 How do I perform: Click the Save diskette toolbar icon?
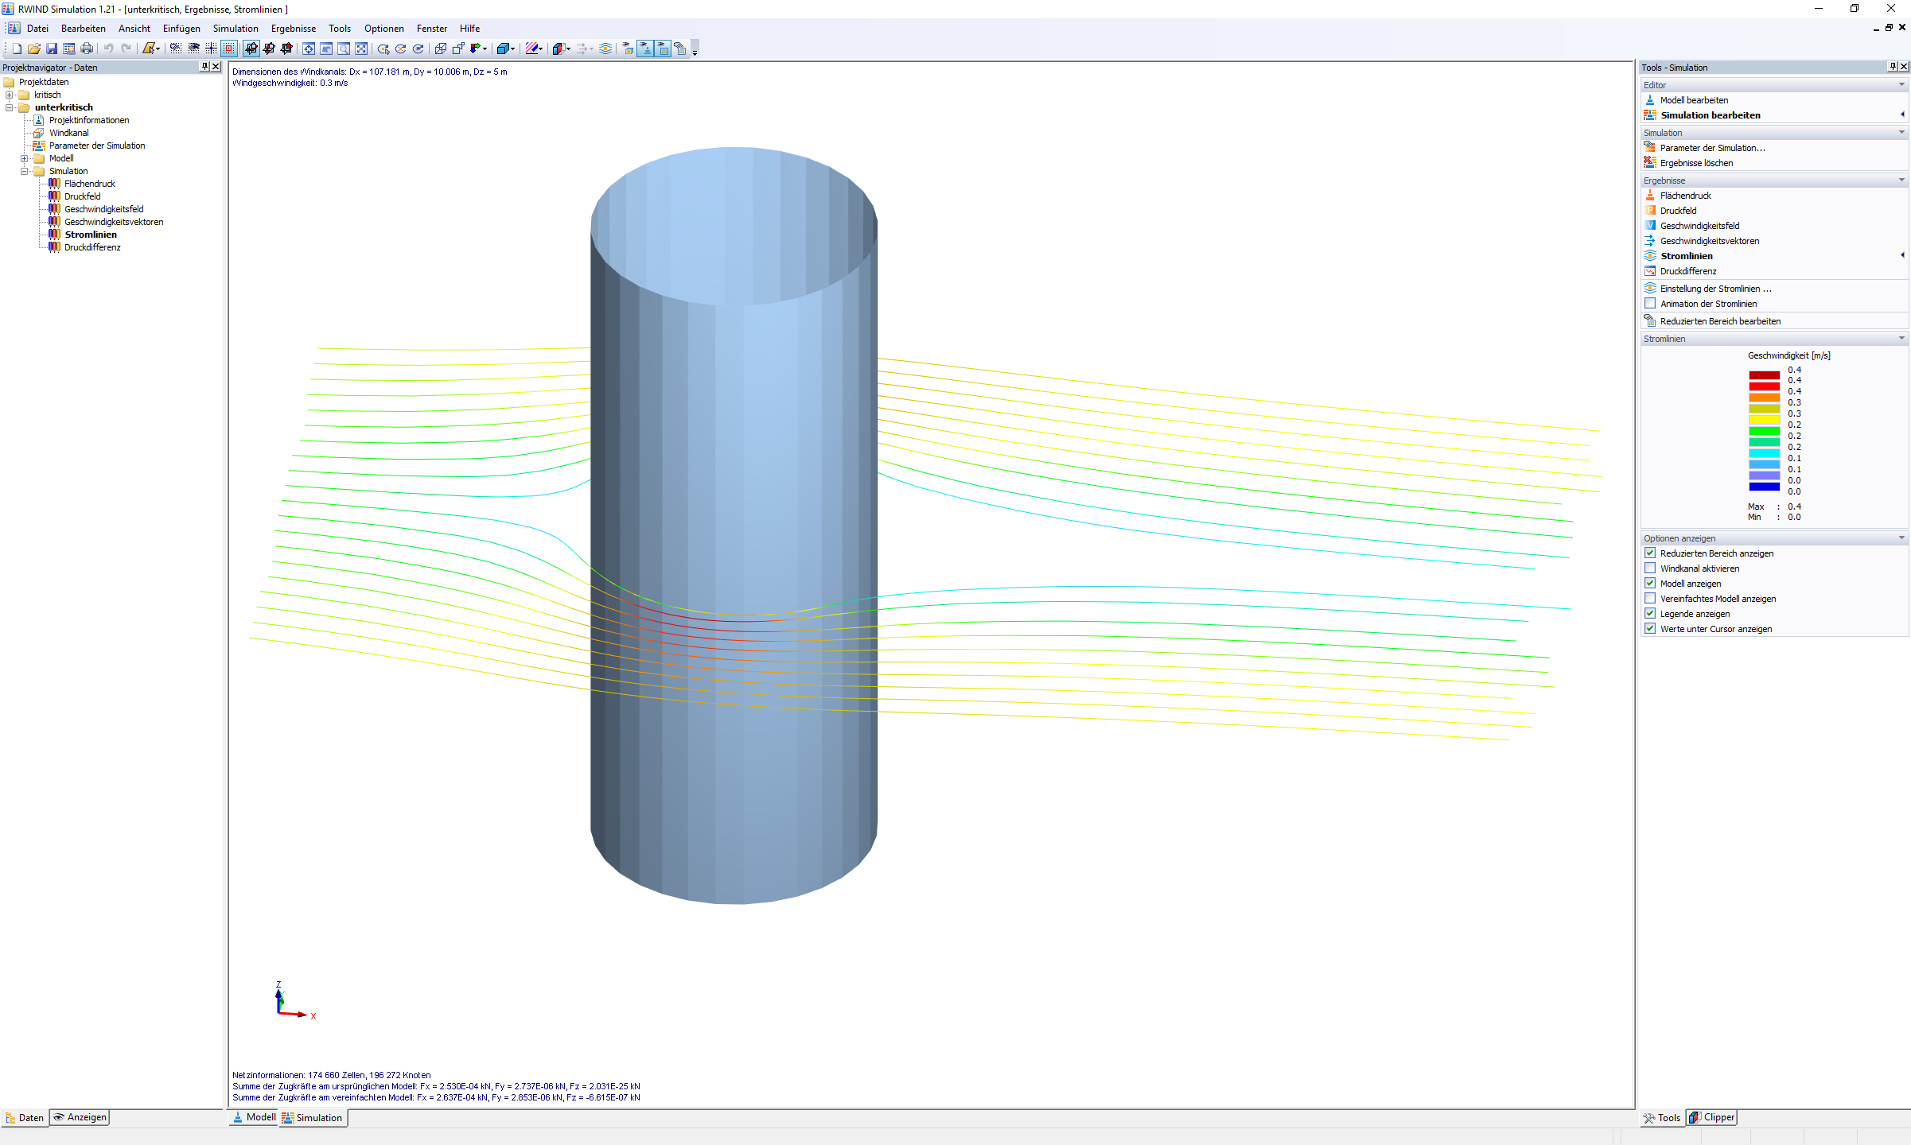coord(51,49)
